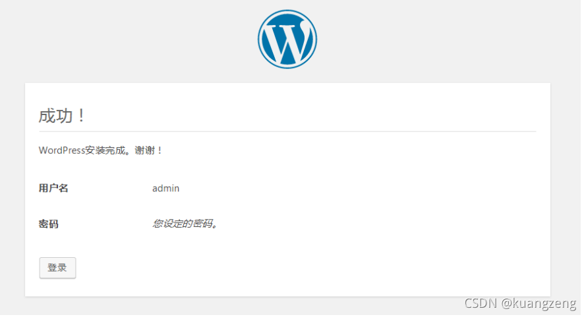586x317 pixels.
Task: Click the 密码 label
Action: point(49,224)
